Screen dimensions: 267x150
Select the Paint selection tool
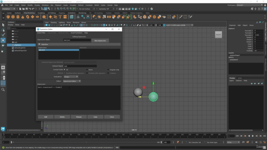[3, 35]
